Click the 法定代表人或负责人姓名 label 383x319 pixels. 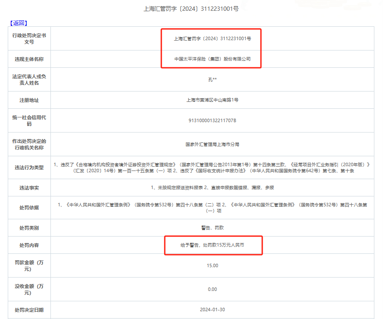tap(29, 80)
